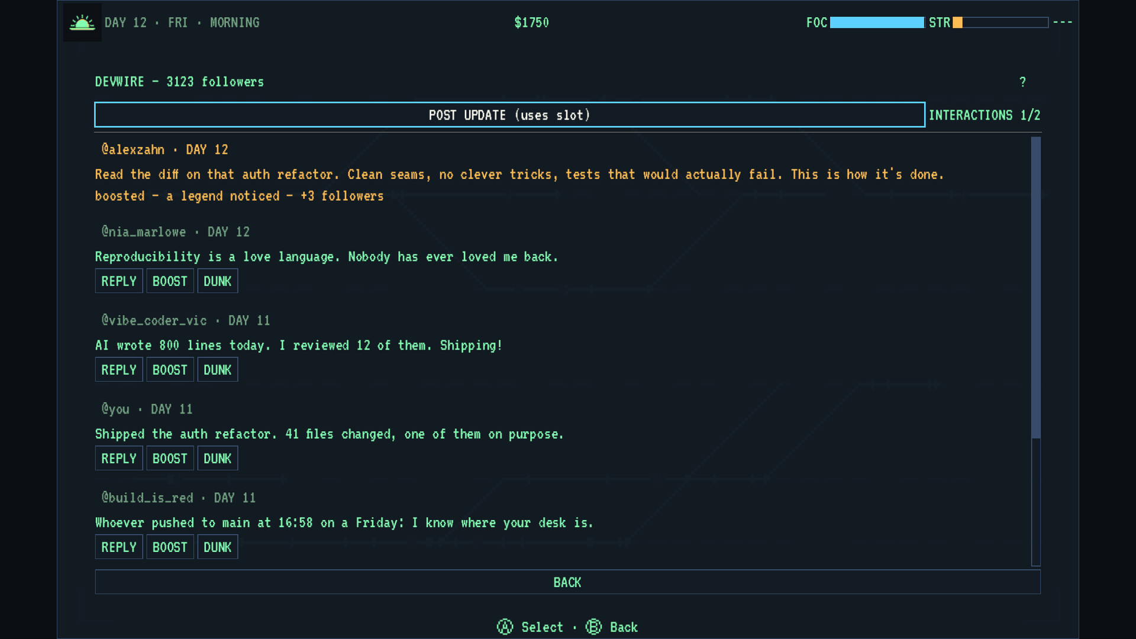Reply to @vibe_coder_vic's post
Image resolution: width=1136 pixels, height=639 pixels.
click(119, 370)
